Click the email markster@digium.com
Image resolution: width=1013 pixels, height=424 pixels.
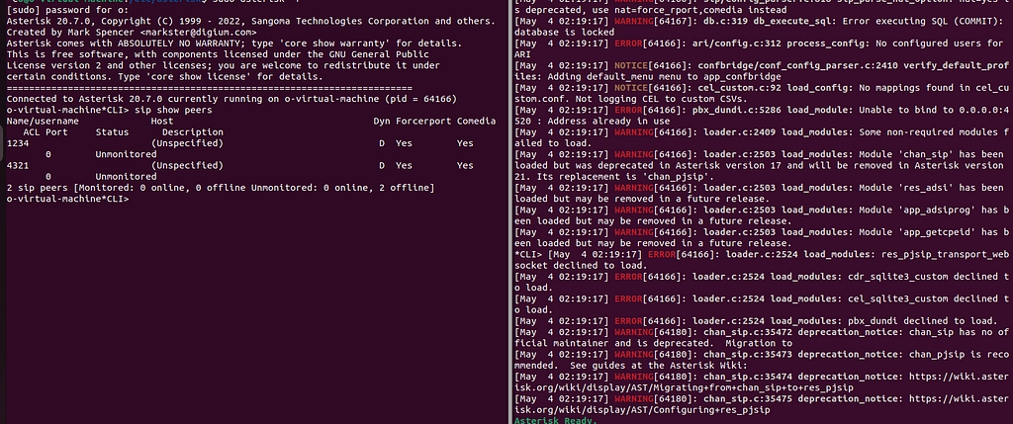[x=198, y=33]
